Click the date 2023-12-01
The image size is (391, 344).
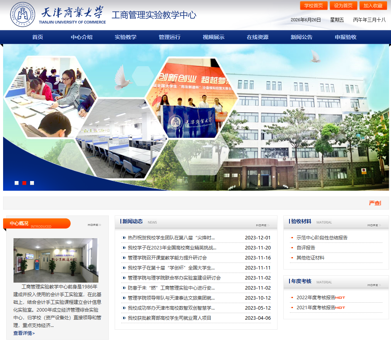pyautogui.click(x=258, y=238)
